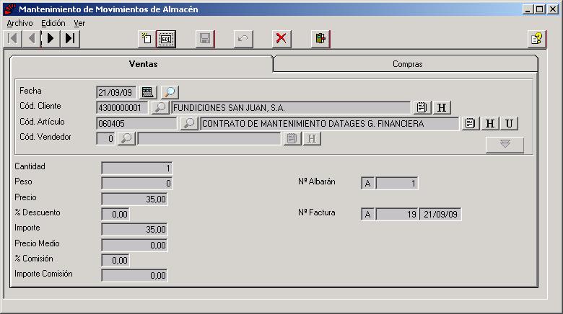The image size is (563, 314).
Task: Go to the previous record
Action: [x=32, y=38]
